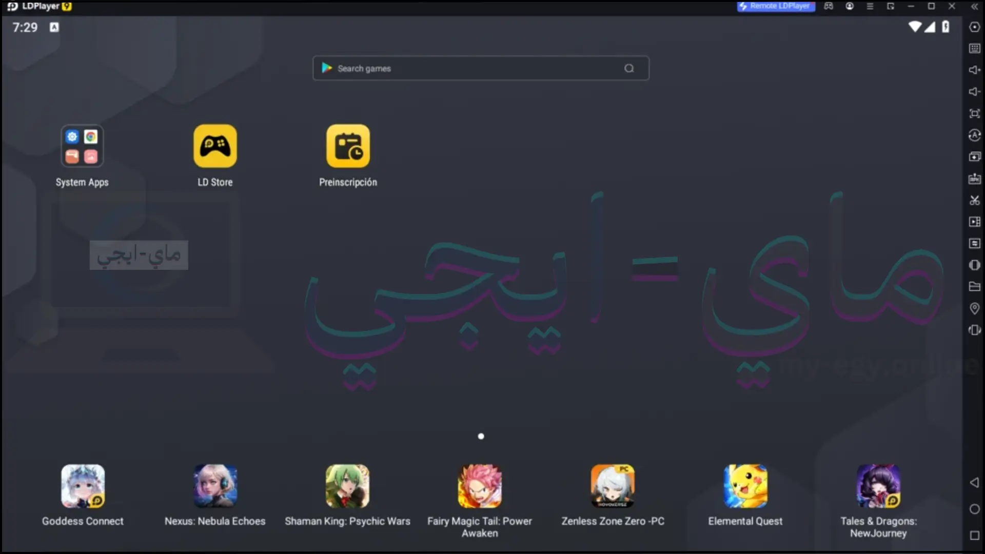This screenshot has height=554, width=985.
Task: Click the Search games input field
Action: [480, 68]
